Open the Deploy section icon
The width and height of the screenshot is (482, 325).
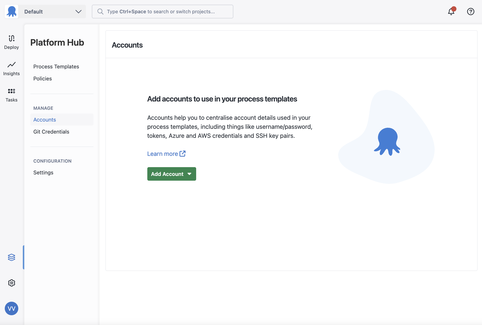[12, 38]
